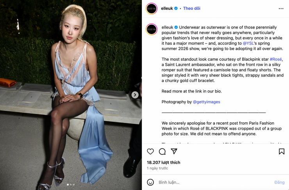Open the @YSL mention link

pyautogui.click(x=248, y=43)
